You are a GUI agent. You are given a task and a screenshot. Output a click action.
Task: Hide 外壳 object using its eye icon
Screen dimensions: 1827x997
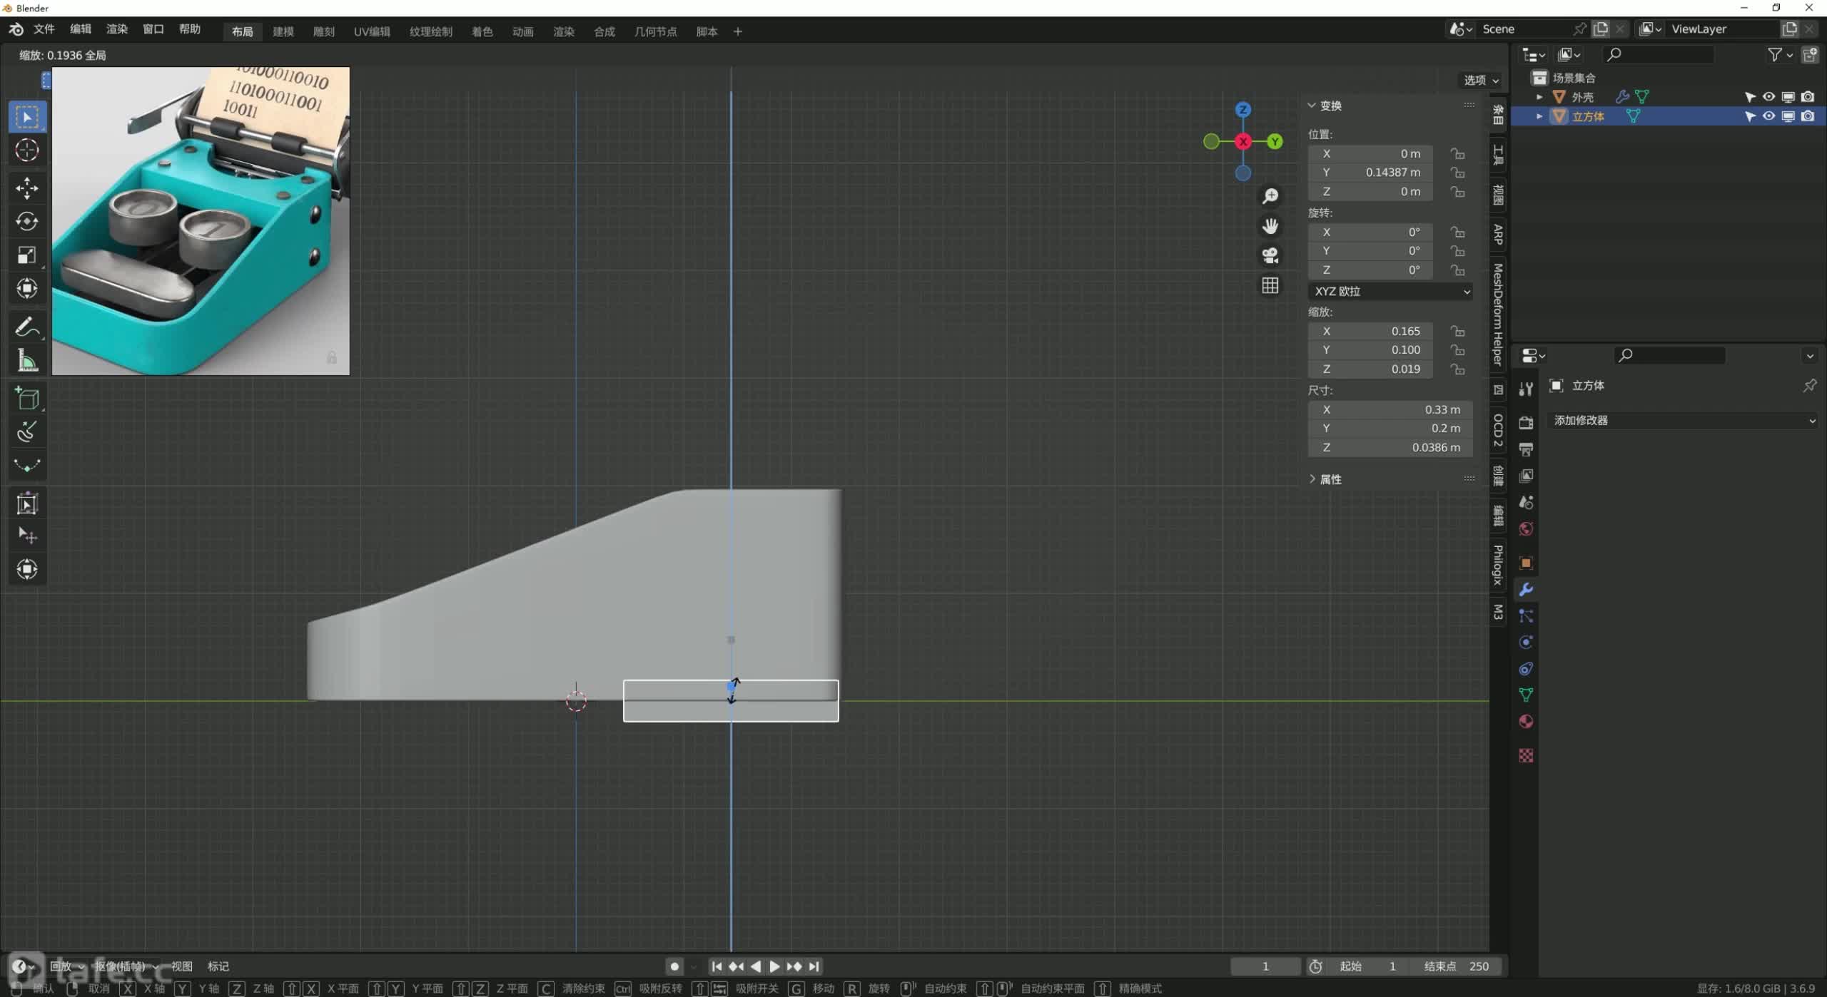[x=1768, y=97]
